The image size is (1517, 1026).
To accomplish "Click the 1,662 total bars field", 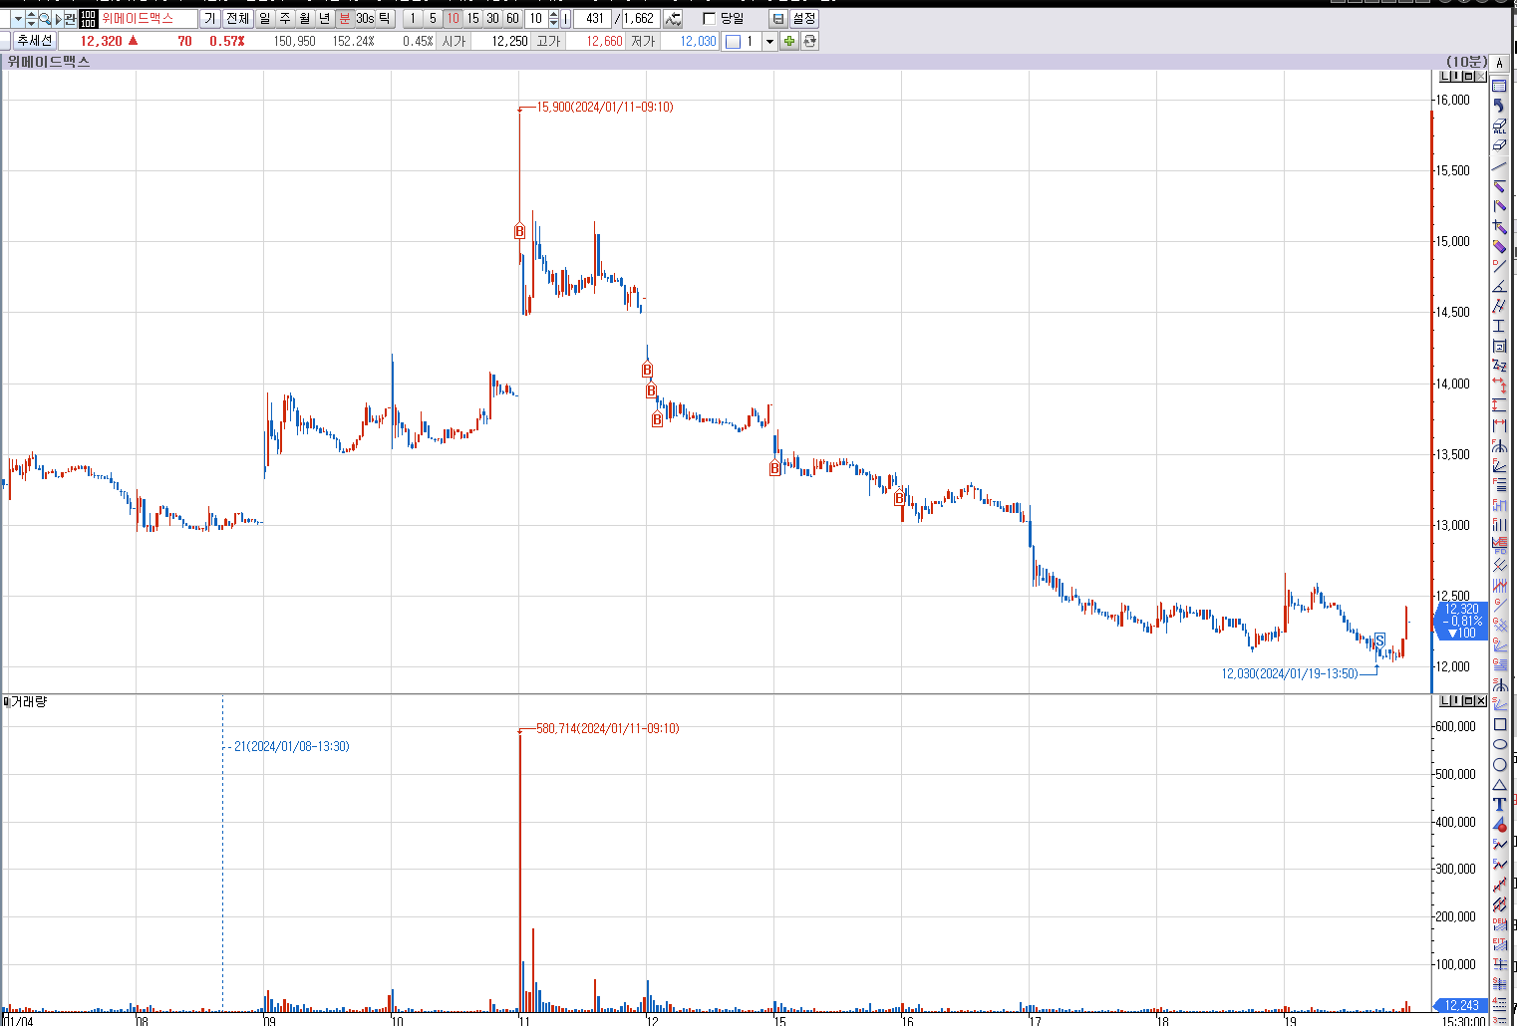I will click(639, 19).
